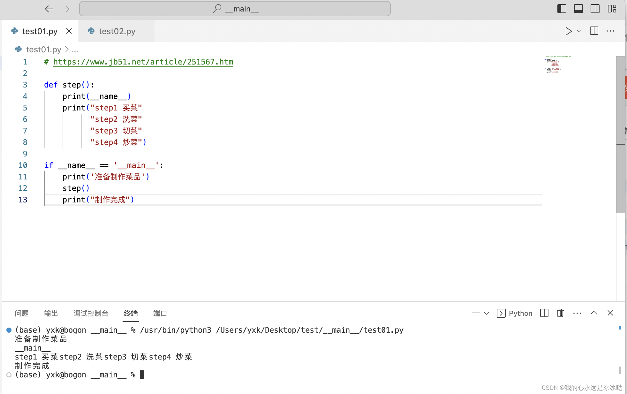
Task: Open the terminal launch profile dropdown
Action: [487, 313]
